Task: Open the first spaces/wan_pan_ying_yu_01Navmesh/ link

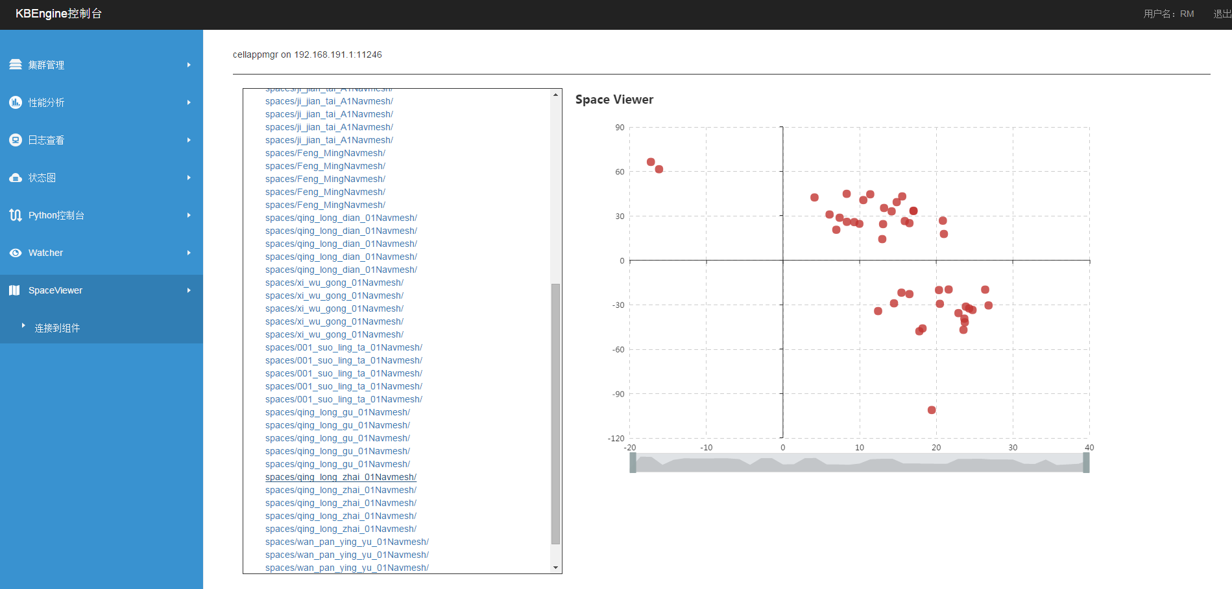Action: (347, 542)
